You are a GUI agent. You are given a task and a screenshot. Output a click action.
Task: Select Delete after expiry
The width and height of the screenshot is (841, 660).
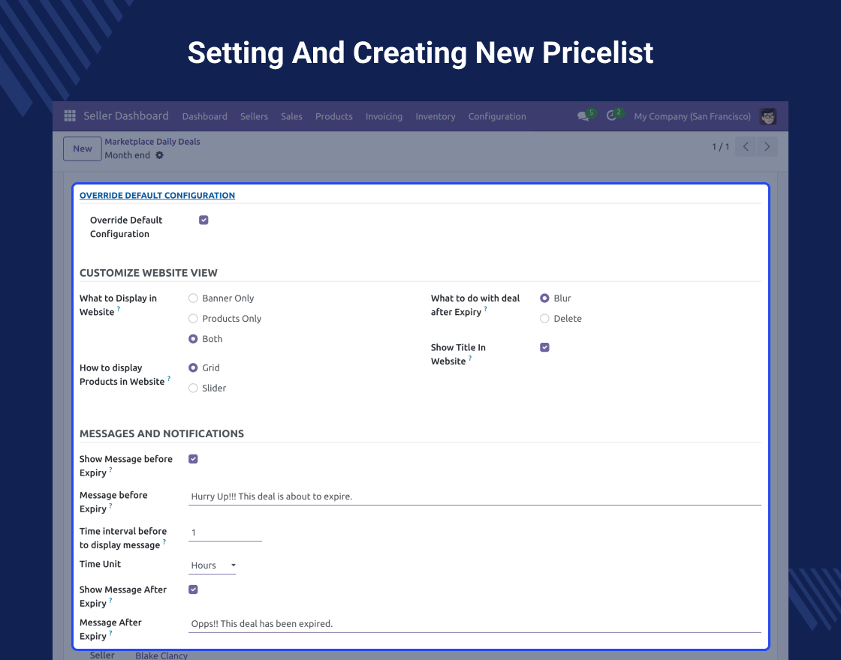tap(544, 319)
